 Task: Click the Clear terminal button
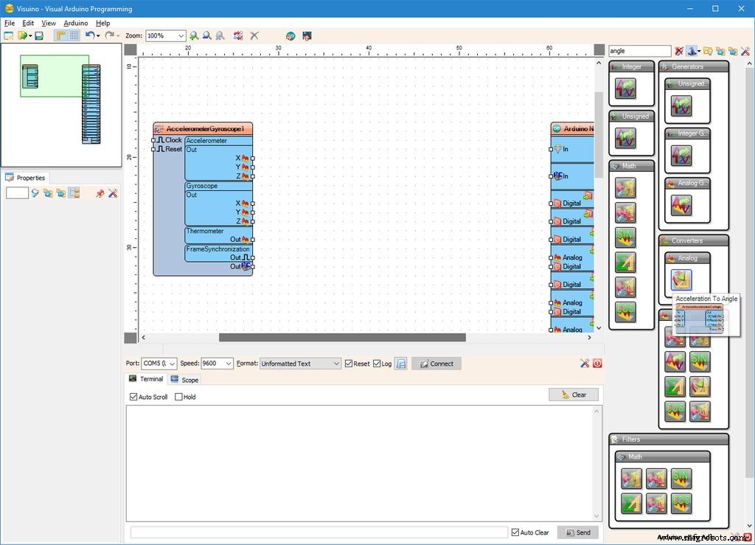click(573, 395)
